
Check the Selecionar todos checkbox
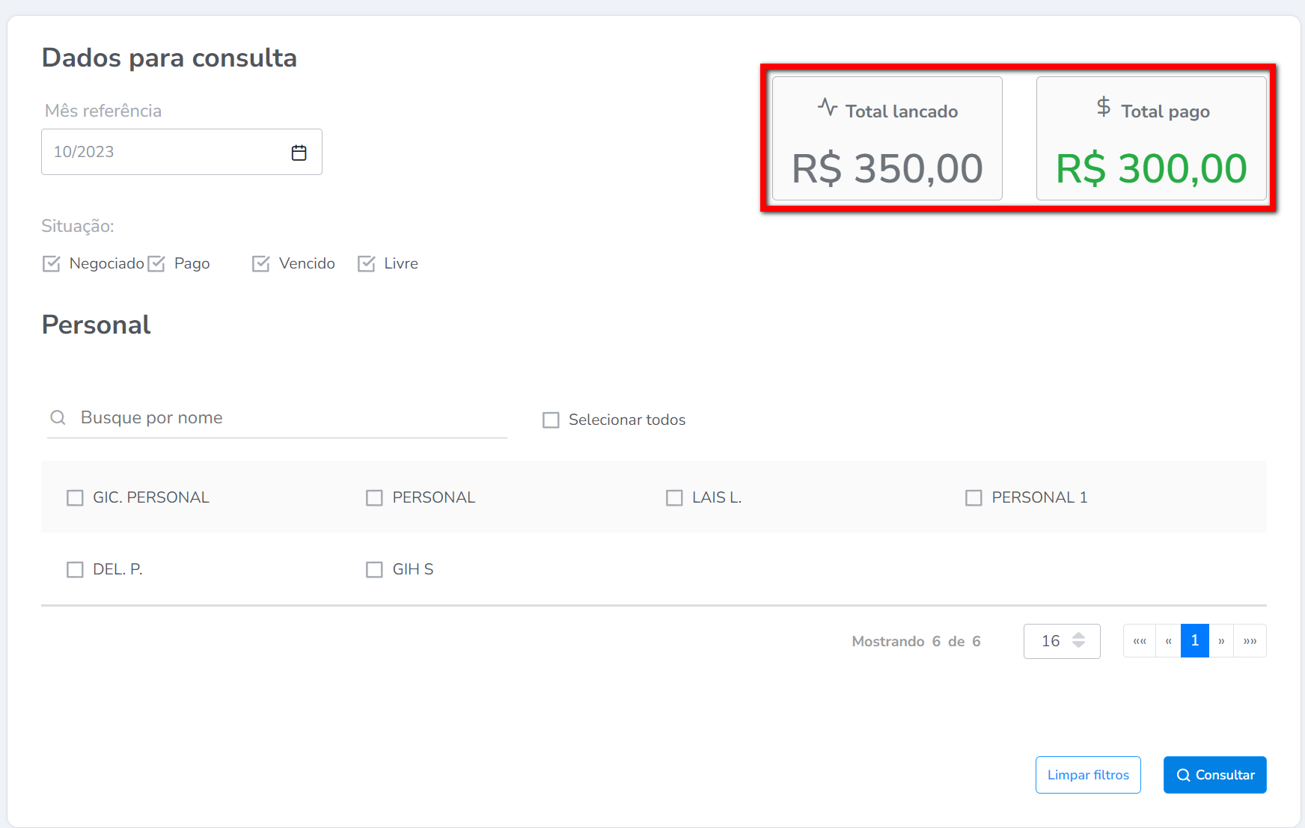551,420
